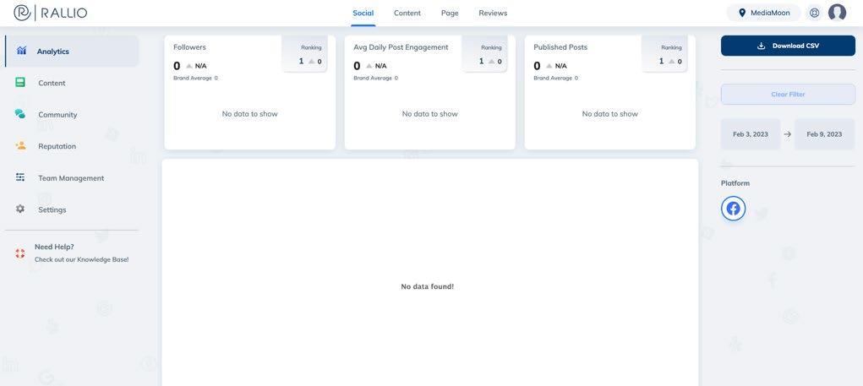Viewport: 863px width, 386px height.
Task: Click Brand Average under Followers
Action: (x=195, y=78)
